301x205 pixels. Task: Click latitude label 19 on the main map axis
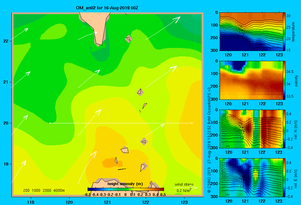pos(6,164)
